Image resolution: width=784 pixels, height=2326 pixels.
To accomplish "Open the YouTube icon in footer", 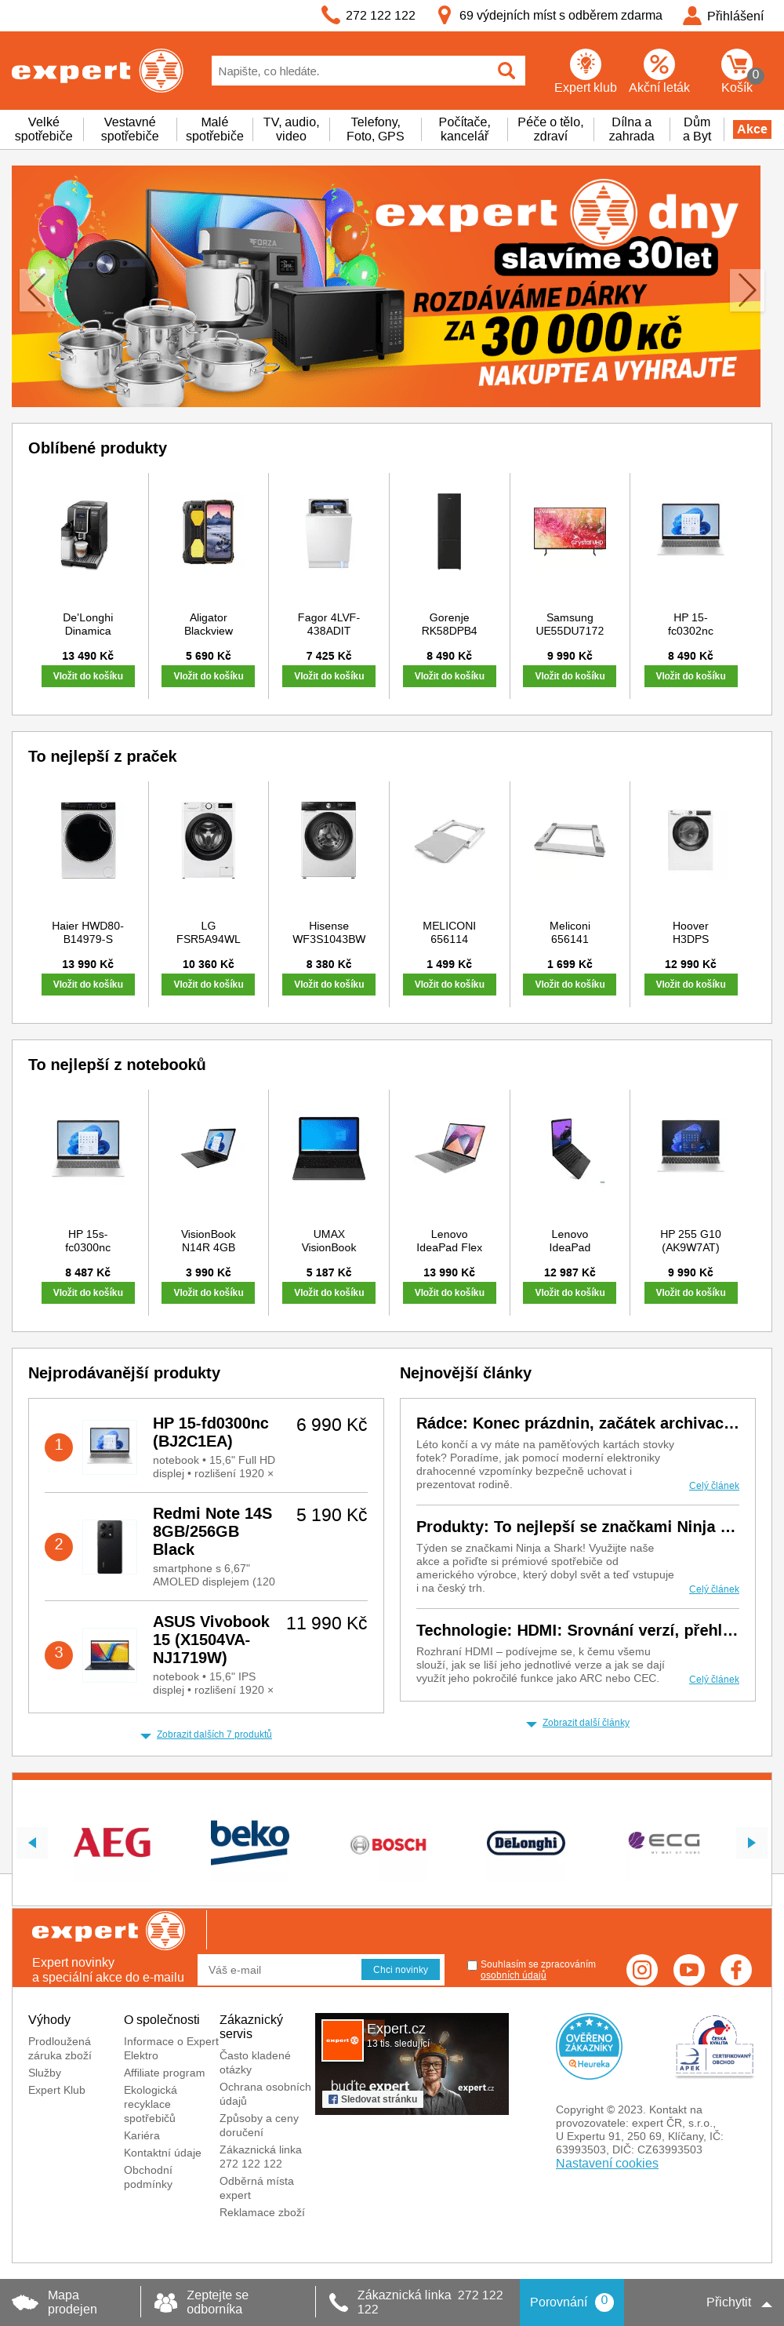I will click(689, 1969).
